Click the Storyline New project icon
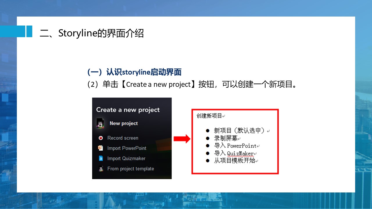The height and width of the screenshot is (209, 372). [100, 123]
